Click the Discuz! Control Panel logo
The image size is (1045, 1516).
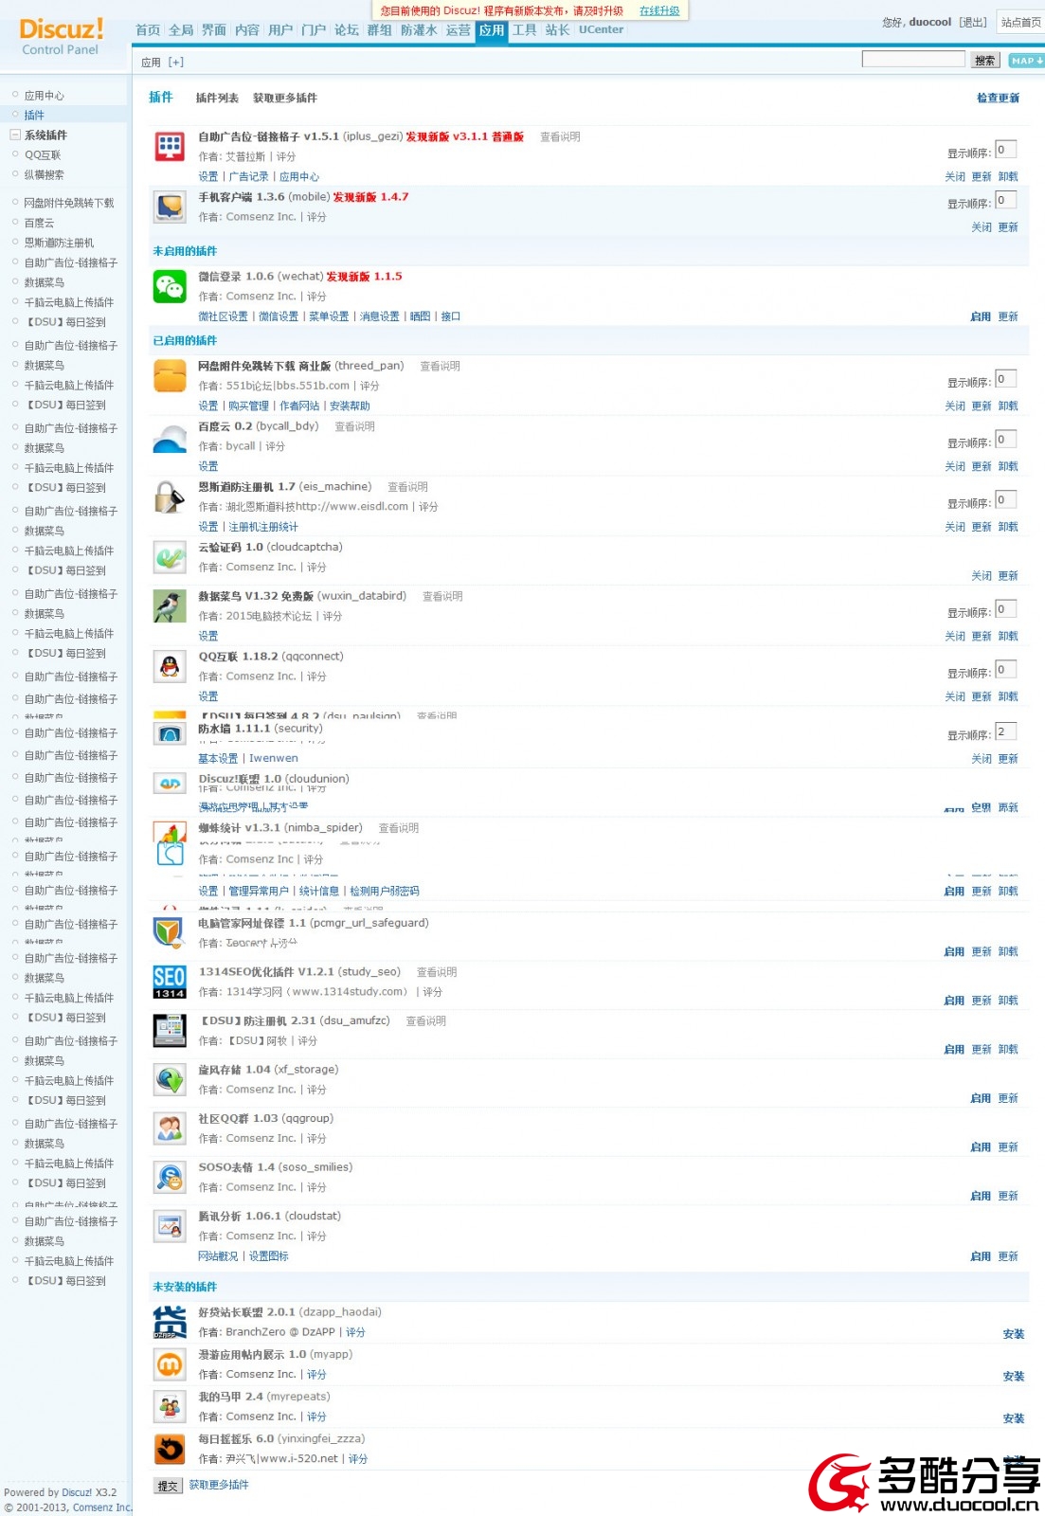coord(62,37)
